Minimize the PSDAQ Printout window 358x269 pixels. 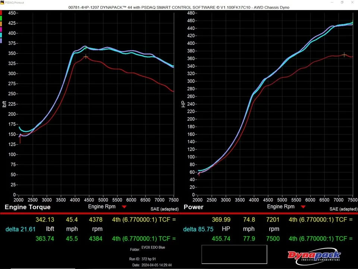tap(332, 2)
